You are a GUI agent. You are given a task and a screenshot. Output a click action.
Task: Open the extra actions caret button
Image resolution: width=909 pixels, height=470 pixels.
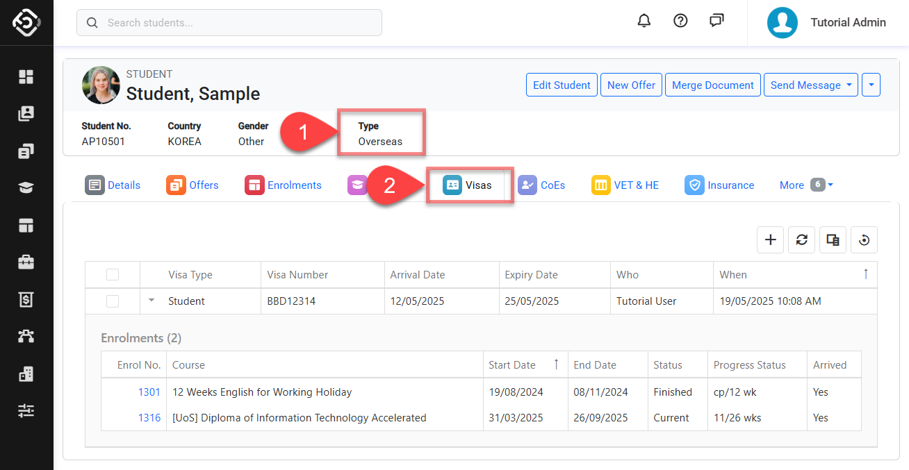871,85
